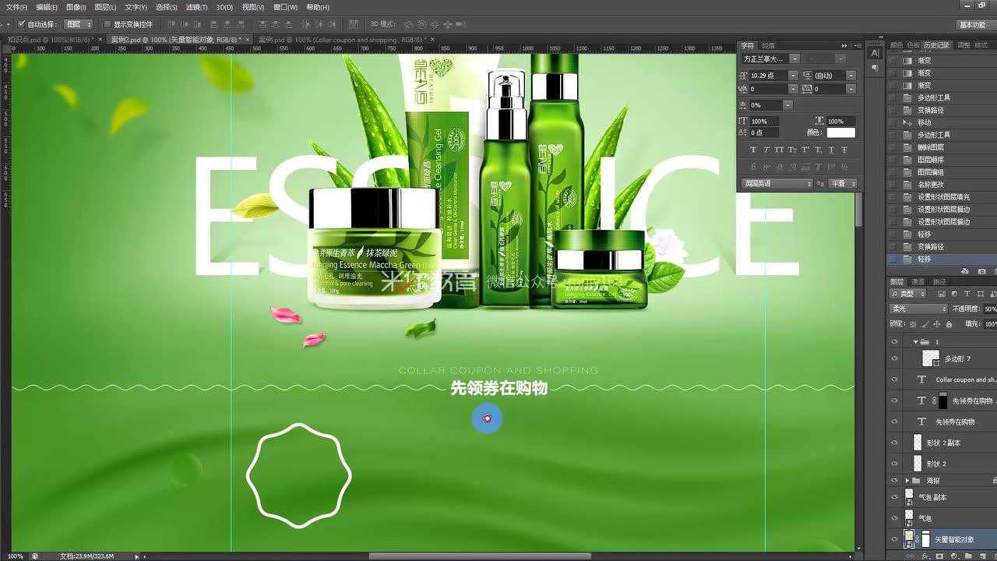Select the 多边形 7 layer thumbnail

pos(930,358)
